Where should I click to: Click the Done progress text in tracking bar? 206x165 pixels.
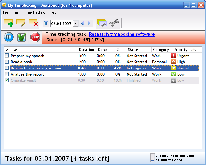[x=75, y=40]
